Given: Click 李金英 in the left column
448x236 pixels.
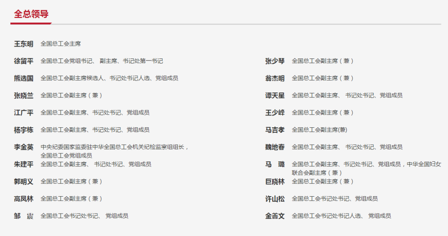Looking at the screenshot, I should coord(24,147).
